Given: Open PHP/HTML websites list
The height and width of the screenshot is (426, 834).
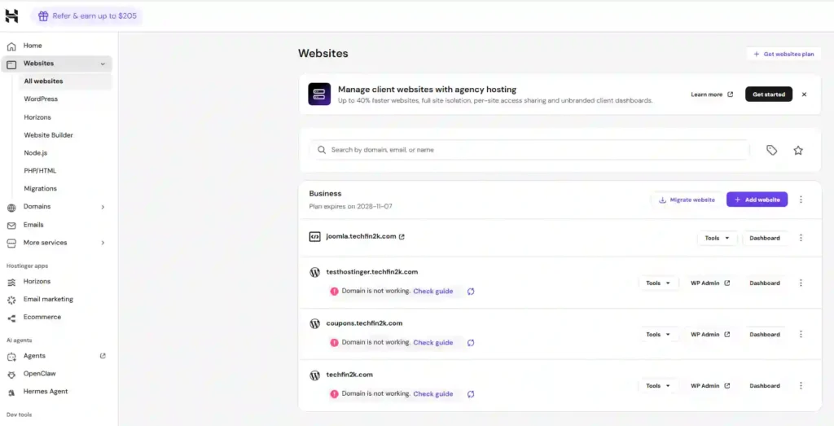Looking at the screenshot, I should pyautogui.click(x=40, y=171).
